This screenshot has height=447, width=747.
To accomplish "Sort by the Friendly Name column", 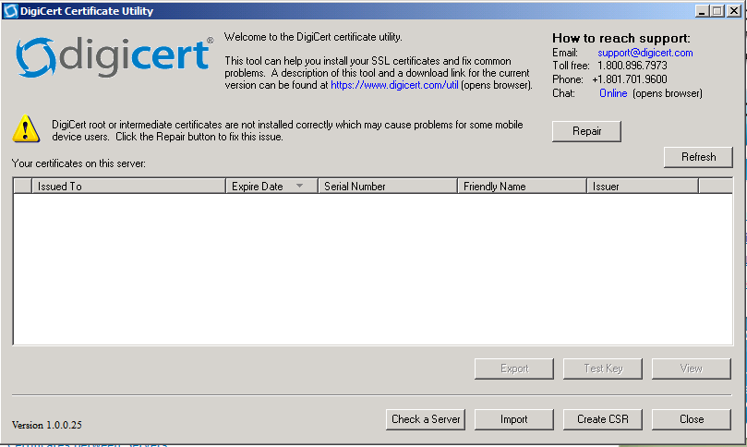I will point(522,186).
